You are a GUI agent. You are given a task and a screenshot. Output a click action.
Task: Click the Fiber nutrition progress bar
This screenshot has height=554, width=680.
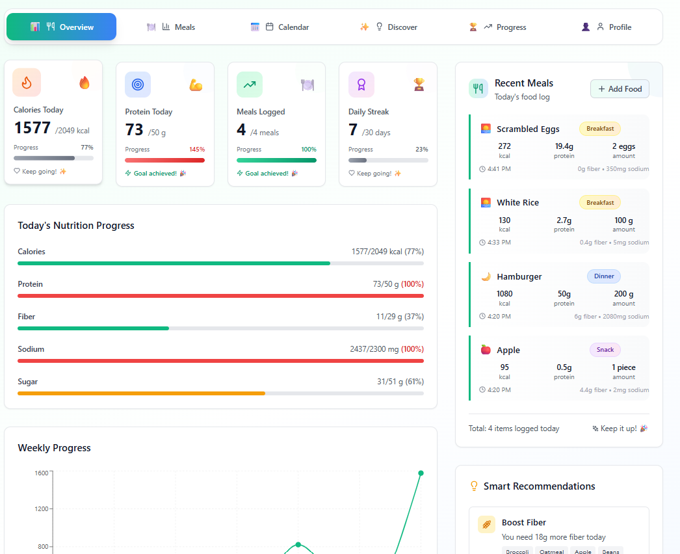click(x=220, y=328)
